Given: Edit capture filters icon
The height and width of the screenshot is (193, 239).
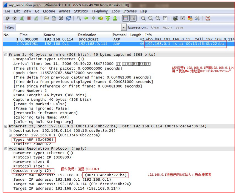Looking at the screenshot, I should click(x=176, y=18).
